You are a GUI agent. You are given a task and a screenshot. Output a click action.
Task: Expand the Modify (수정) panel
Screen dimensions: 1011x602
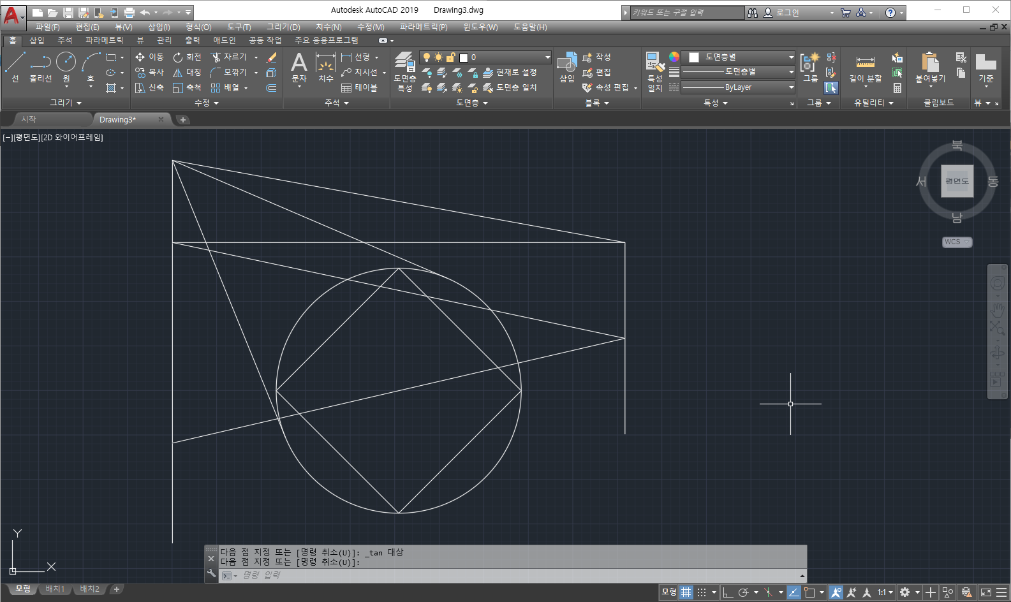[207, 103]
